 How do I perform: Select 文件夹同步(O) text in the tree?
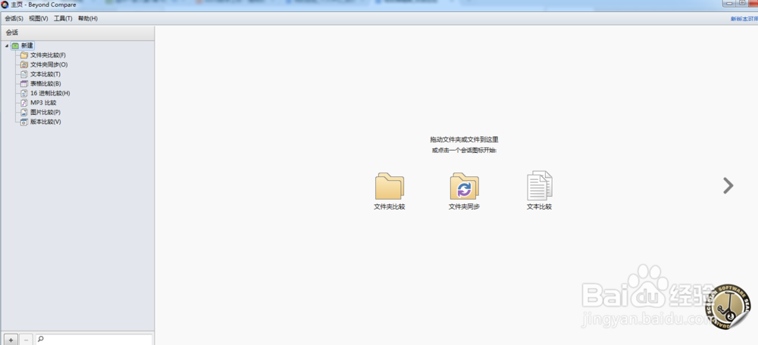point(49,64)
